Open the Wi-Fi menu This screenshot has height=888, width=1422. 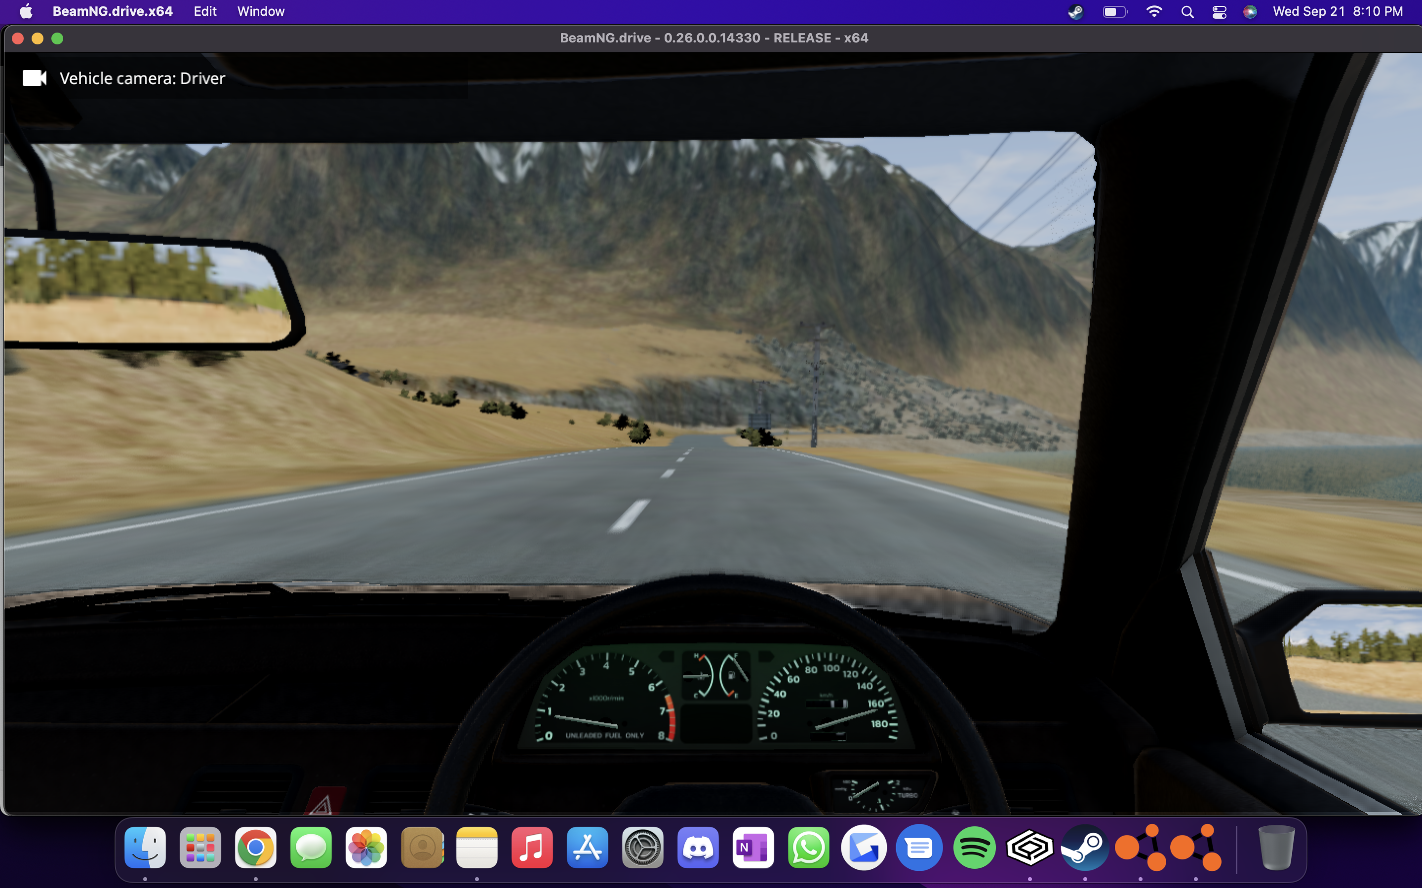pyautogui.click(x=1154, y=12)
